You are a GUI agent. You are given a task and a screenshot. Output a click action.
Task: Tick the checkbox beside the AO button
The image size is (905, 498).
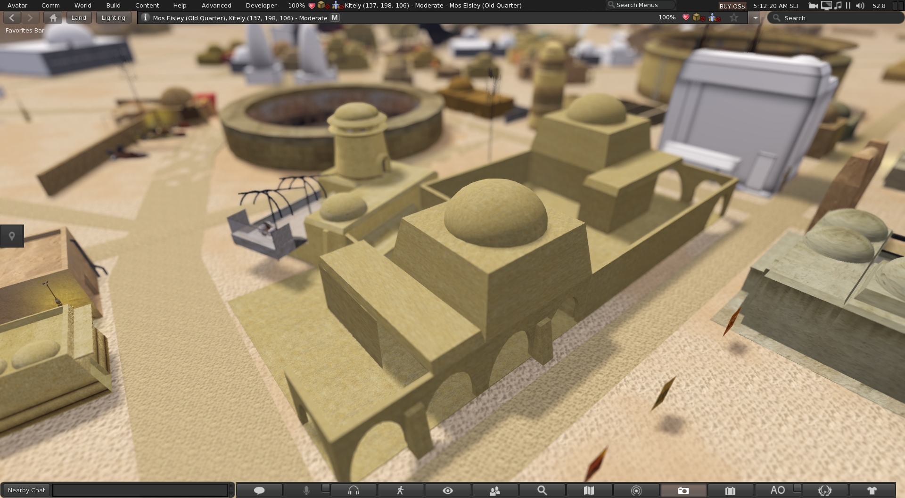797,488
